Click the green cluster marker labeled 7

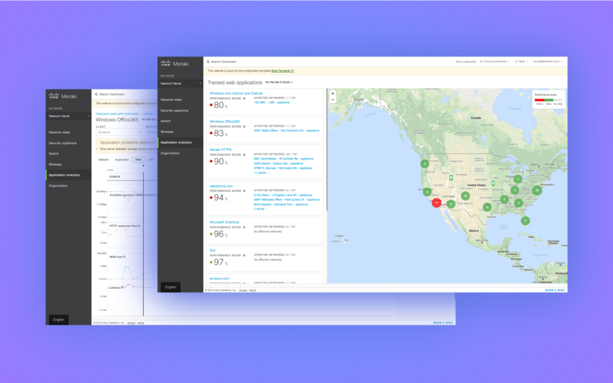[x=518, y=179]
